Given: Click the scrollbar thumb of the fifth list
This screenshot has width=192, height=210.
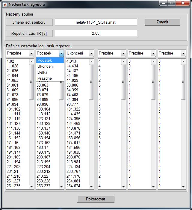Looking at the screenshot, I should [x=153, y=82].
